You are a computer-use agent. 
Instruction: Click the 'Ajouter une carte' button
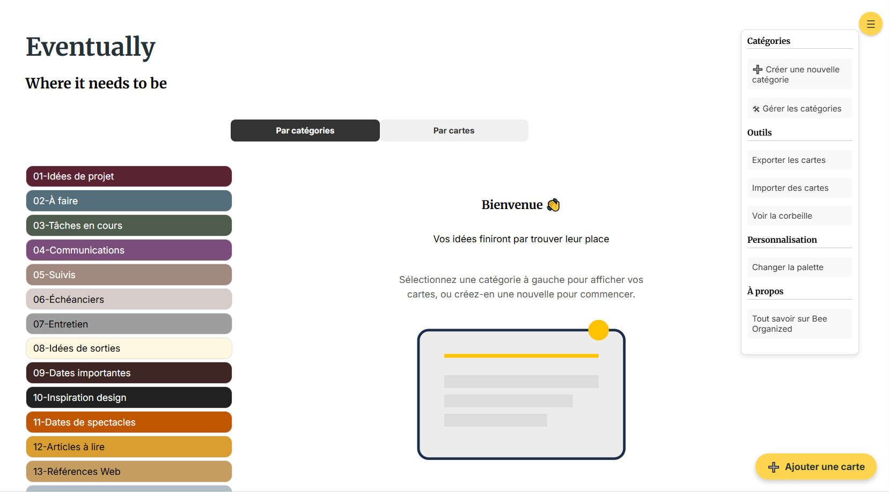tap(815, 467)
